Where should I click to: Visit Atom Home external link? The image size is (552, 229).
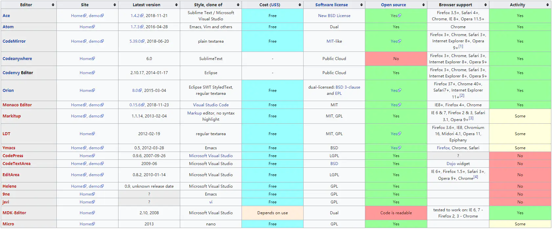point(87,27)
